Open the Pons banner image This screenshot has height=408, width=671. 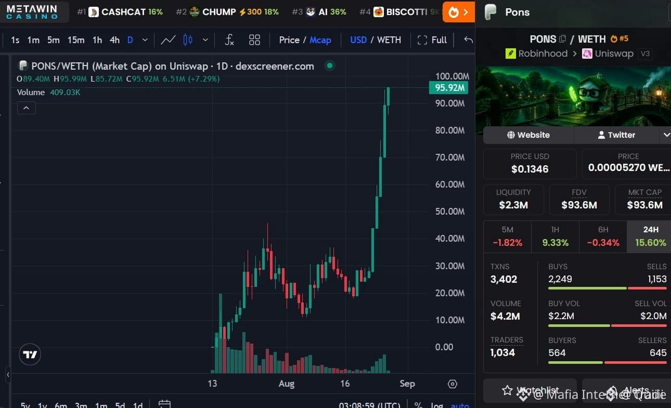point(573,96)
